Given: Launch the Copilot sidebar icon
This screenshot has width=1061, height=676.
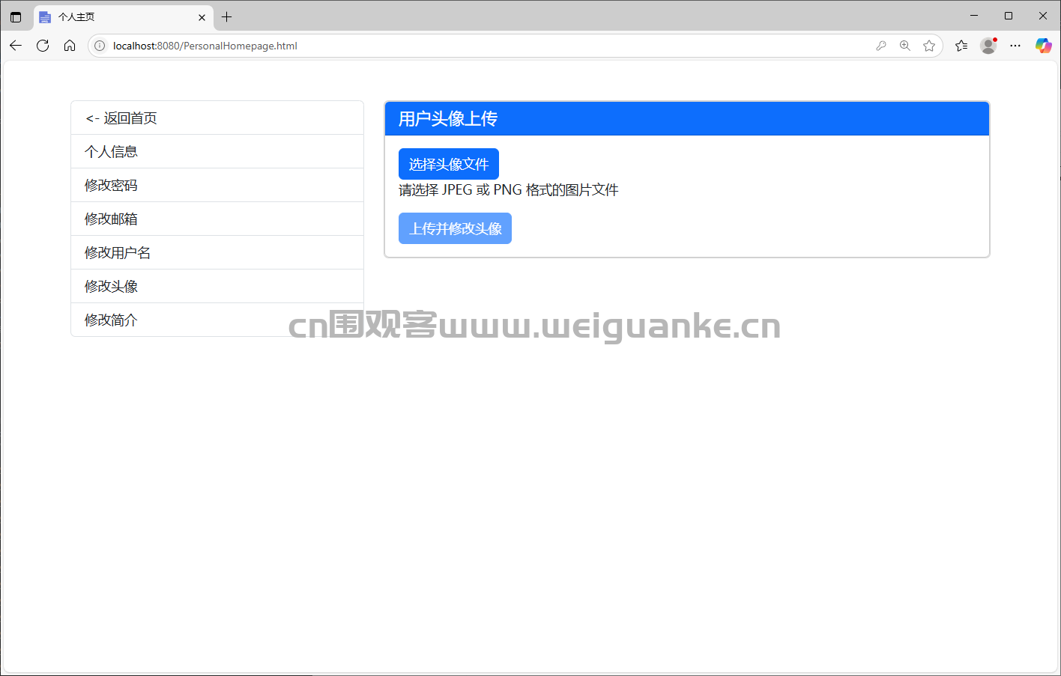Looking at the screenshot, I should coord(1043,46).
